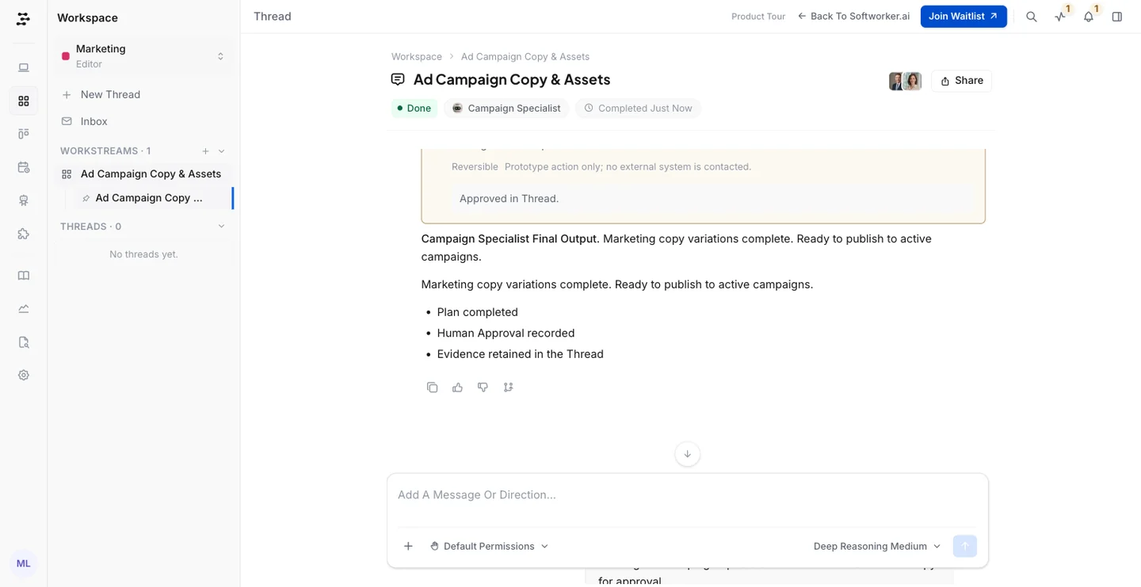Open the chart analytics icon in left rail
This screenshot has height=587, width=1141.
(24, 309)
